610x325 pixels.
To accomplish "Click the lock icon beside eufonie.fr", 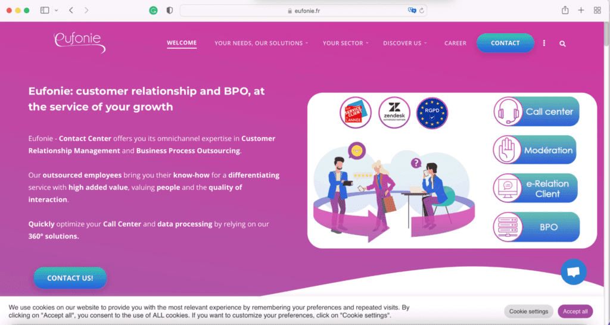I will (x=290, y=11).
